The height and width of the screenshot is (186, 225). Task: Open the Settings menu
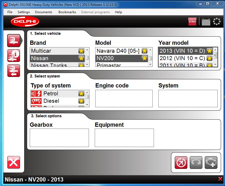[23, 12]
